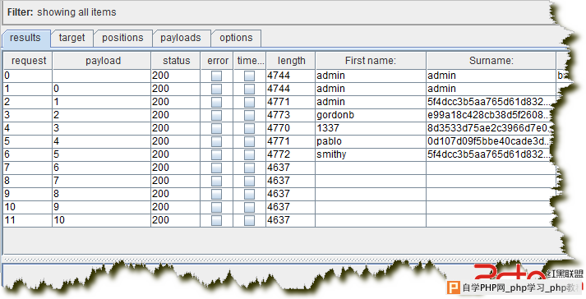586x299 pixels.
Task: Click admin surname in request 1 row
Action: (x=491, y=89)
